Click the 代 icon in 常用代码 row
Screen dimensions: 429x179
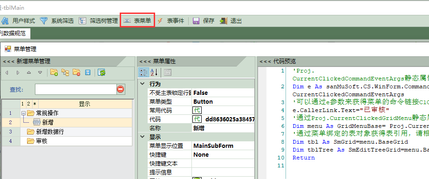click(197, 110)
